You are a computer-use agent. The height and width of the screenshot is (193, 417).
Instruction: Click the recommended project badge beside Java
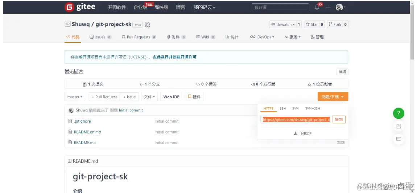147,25
